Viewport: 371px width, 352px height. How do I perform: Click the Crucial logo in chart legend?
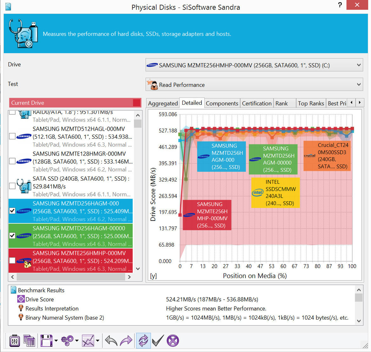coord(309,156)
